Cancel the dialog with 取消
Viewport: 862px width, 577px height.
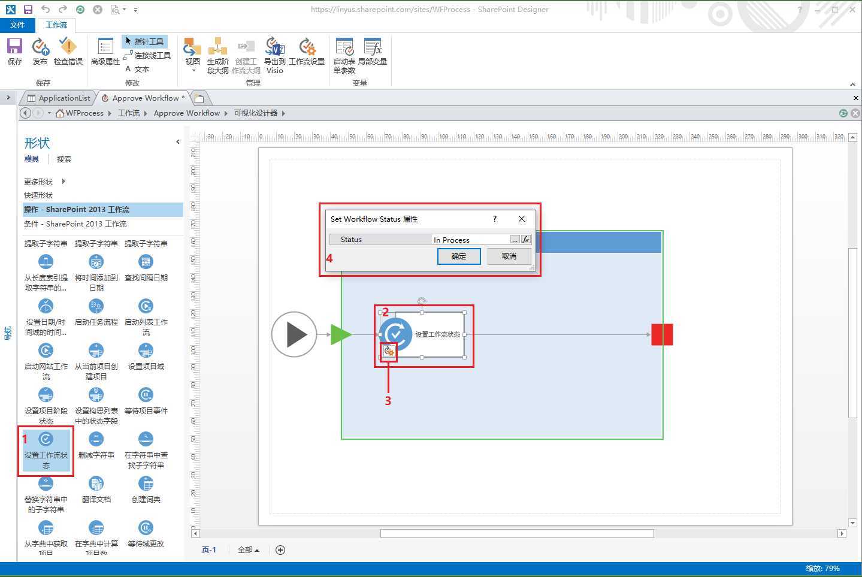[509, 256]
